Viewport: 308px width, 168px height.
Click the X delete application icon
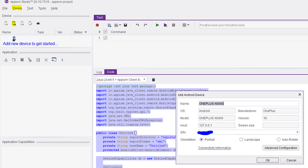[x=46, y=60]
